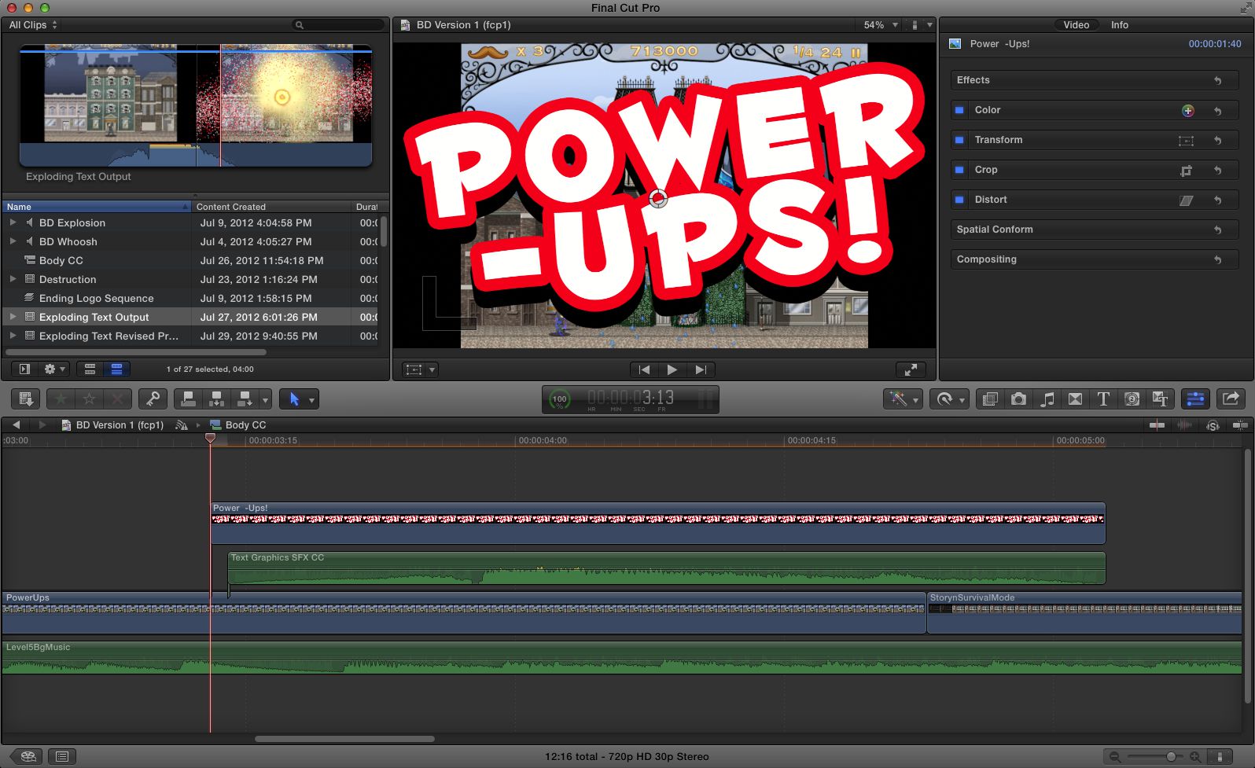Click the Exploding Text Output filmstrip thumbnail
This screenshot has height=768, width=1255.
coord(196,105)
